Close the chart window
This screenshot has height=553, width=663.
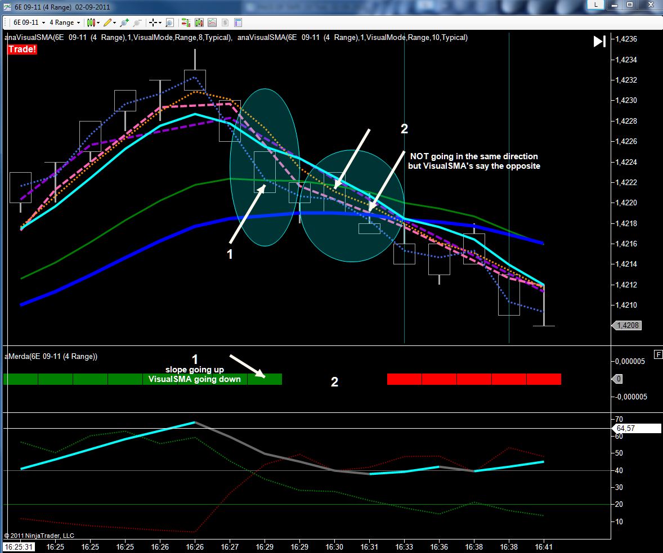click(651, 5)
